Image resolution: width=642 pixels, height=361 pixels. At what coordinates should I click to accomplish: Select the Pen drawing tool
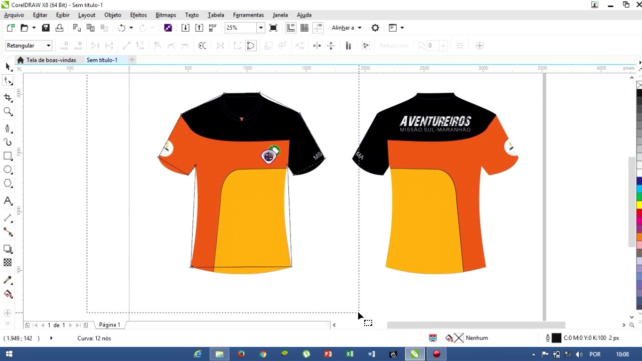[8, 129]
